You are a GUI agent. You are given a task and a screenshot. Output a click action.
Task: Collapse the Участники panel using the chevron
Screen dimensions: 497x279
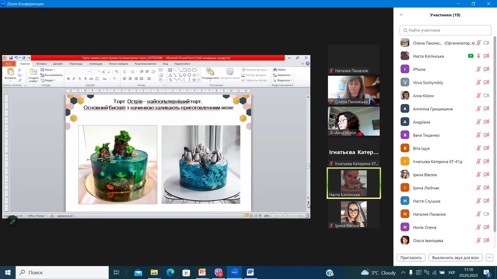(x=401, y=15)
